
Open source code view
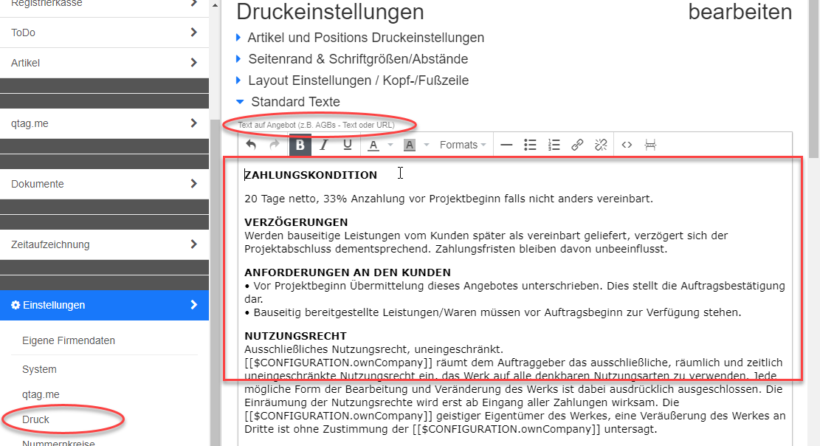[627, 145]
